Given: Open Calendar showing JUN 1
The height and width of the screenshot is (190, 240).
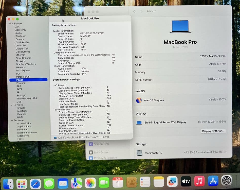Looking at the screenshot, I should 118,182.
